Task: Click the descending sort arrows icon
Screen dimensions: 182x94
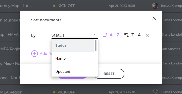Action: pyautogui.click(x=126, y=35)
